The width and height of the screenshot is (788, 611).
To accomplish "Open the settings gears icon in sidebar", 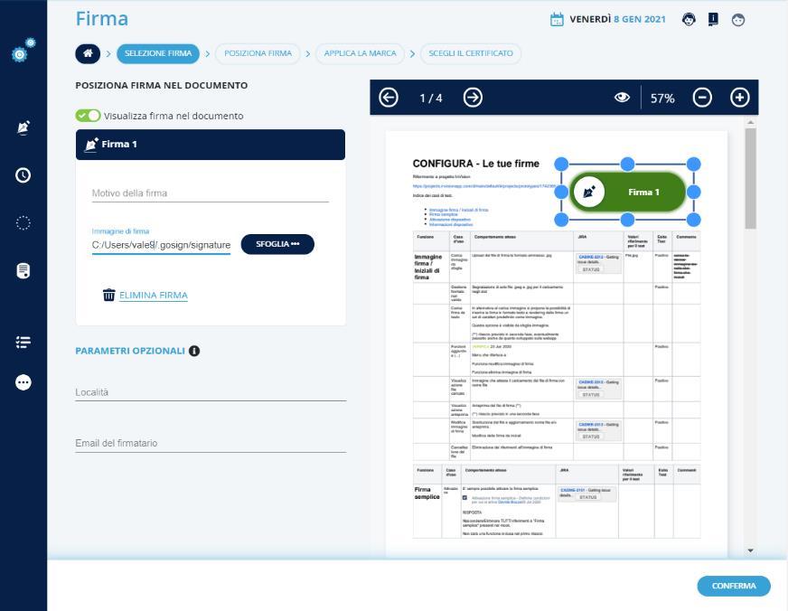I will coord(23,52).
